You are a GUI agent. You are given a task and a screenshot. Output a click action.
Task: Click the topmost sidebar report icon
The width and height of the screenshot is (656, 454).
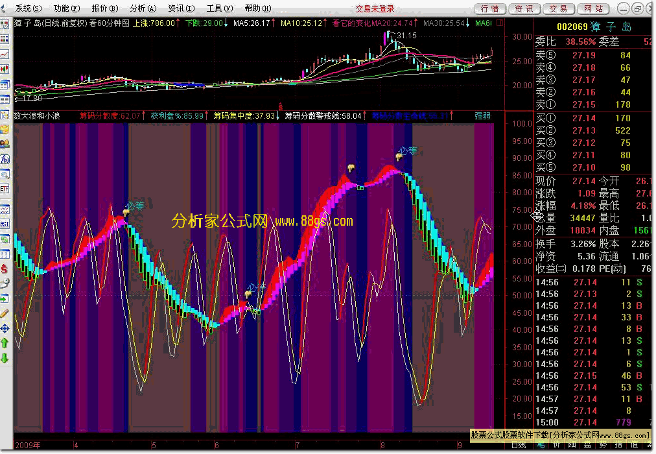[5, 24]
